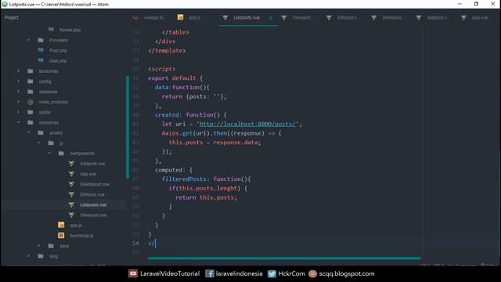Click the Vue icon beside Editpost.vue

(71, 194)
